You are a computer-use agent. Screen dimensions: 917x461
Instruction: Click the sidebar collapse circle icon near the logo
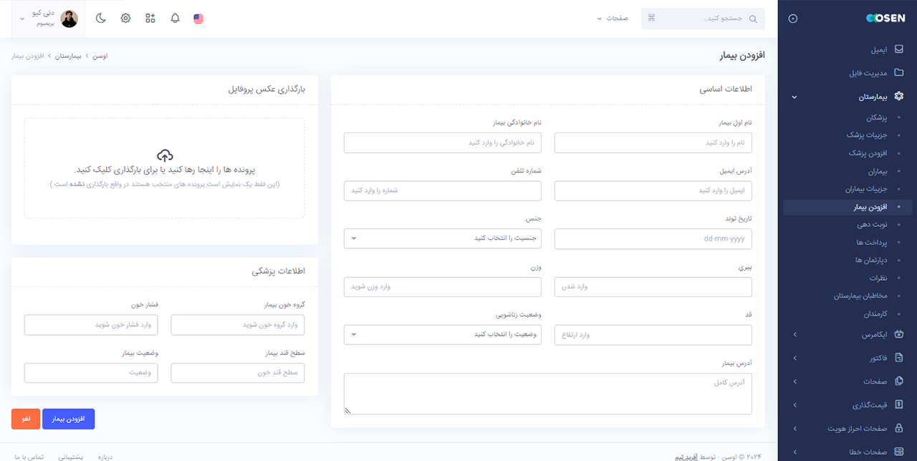(792, 19)
